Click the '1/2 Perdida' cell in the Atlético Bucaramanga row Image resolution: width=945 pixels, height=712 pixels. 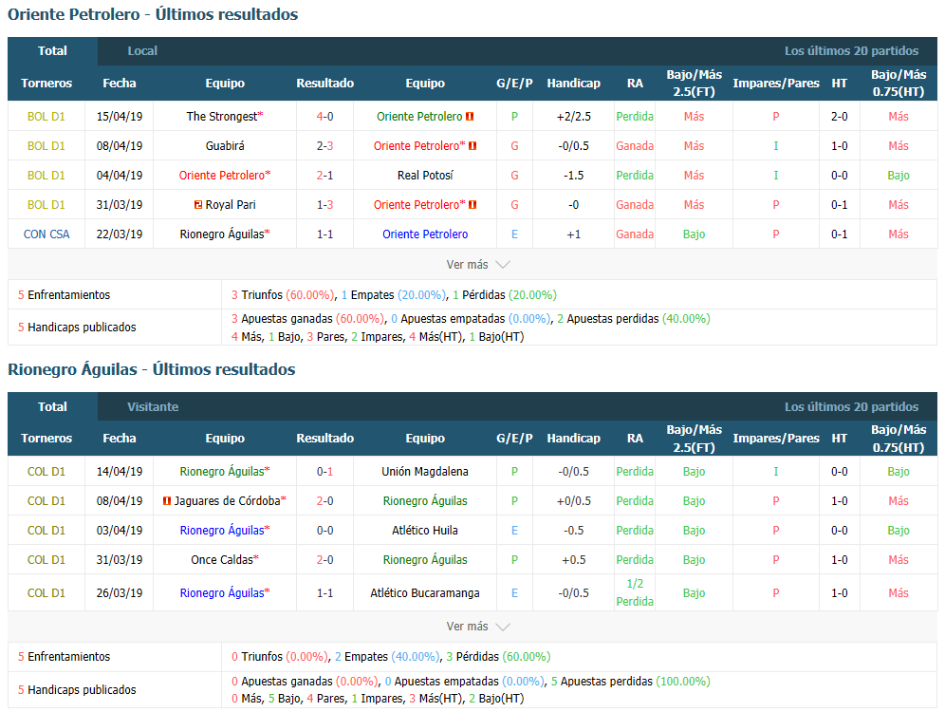635,592
